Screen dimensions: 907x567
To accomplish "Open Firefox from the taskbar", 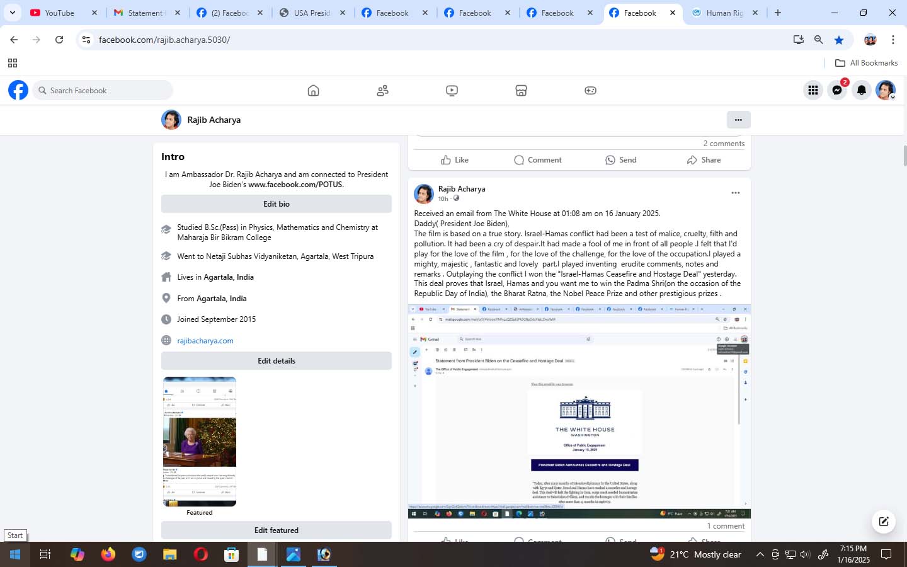I will click(x=108, y=554).
